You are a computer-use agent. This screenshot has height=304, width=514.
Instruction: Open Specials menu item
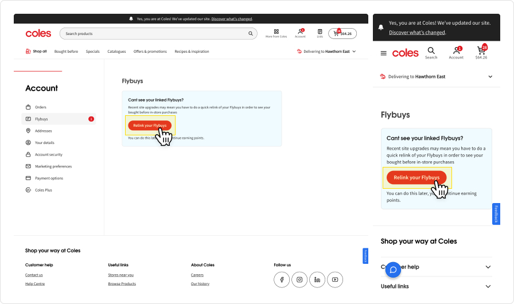93,52
